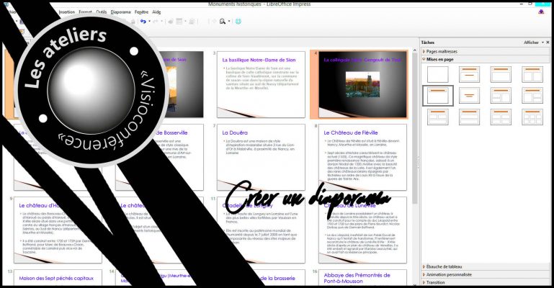Select the centered text layout
The height and width of the screenshot is (288, 554).
coord(470,95)
